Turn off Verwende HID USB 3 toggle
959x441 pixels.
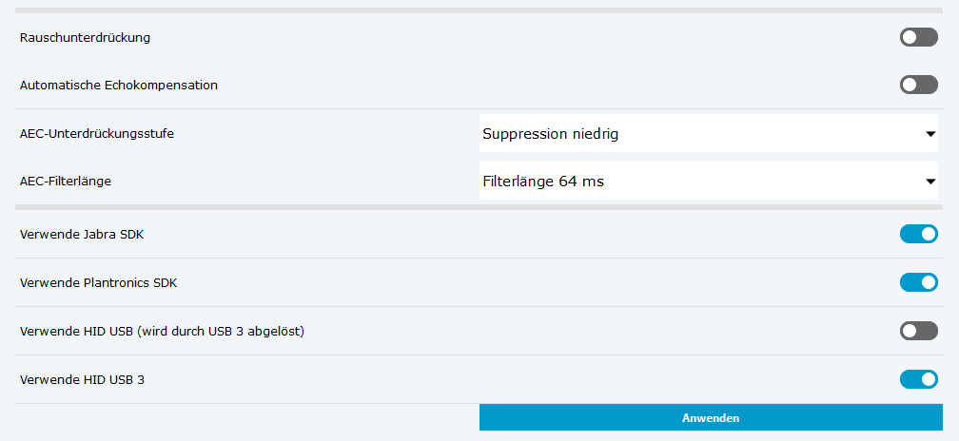pyautogui.click(x=918, y=379)
